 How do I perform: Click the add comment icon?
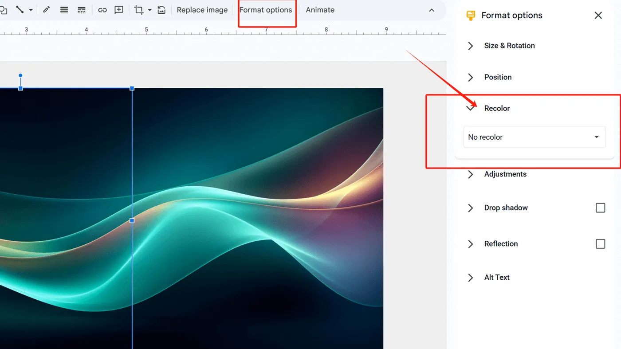pyautogui.click(x=119, y=10)
